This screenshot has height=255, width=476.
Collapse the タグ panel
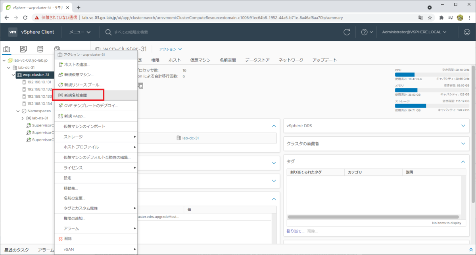[463, 161]
